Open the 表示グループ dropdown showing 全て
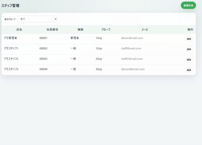This screenshot has height=145, width=202. [x=37, y=19]
